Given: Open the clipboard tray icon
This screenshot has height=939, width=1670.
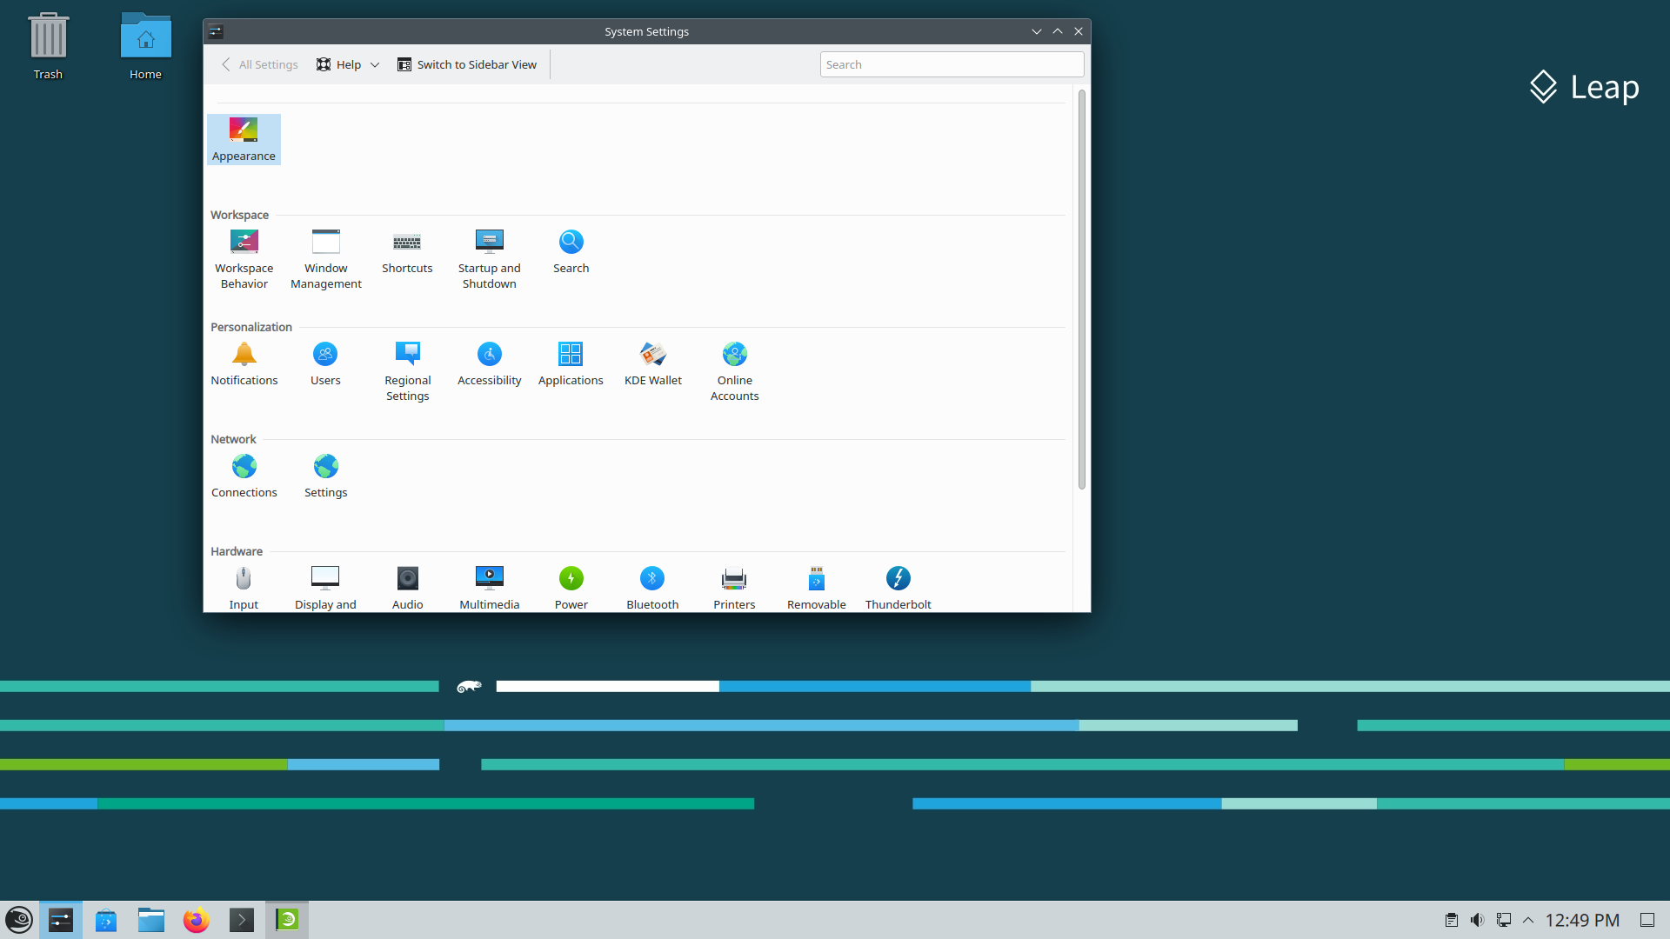Looking at the screenshot, I should [x=1452, y=920].
